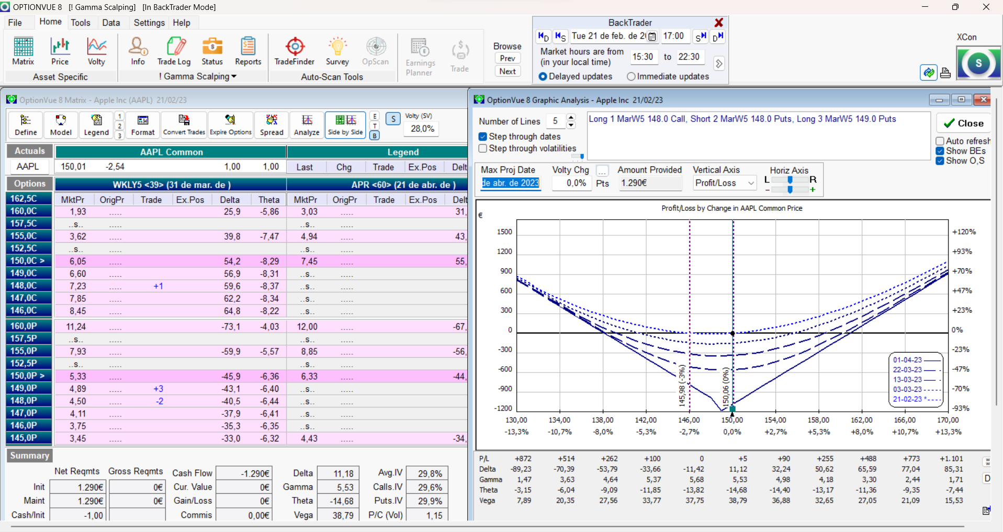Close the BackTrader panel with red X
Viewport: 1003px width, 532px height.
(x=719, y=22)
